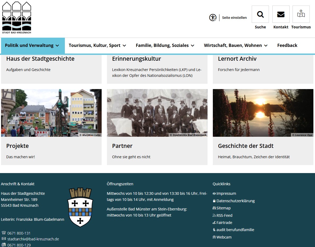This screenshot has width=315, height=247.
Task: Expand Tourismus, Kultur, Sport dropdown
Action: 97,45
